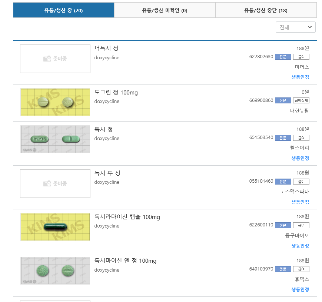Click the 0원 price of 도크린 정
Viewport: 322px width, 302px height.
tap(305, 92)
